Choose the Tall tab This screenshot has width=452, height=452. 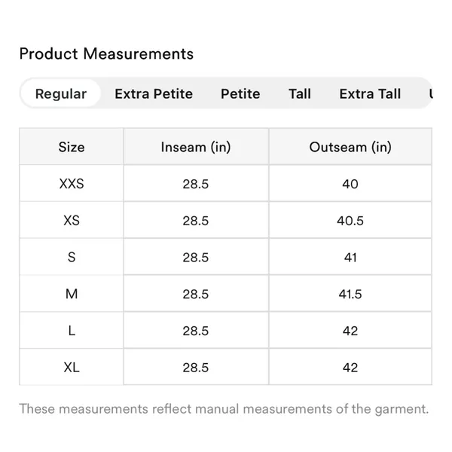pyautogui.click(x=300, y=93)
